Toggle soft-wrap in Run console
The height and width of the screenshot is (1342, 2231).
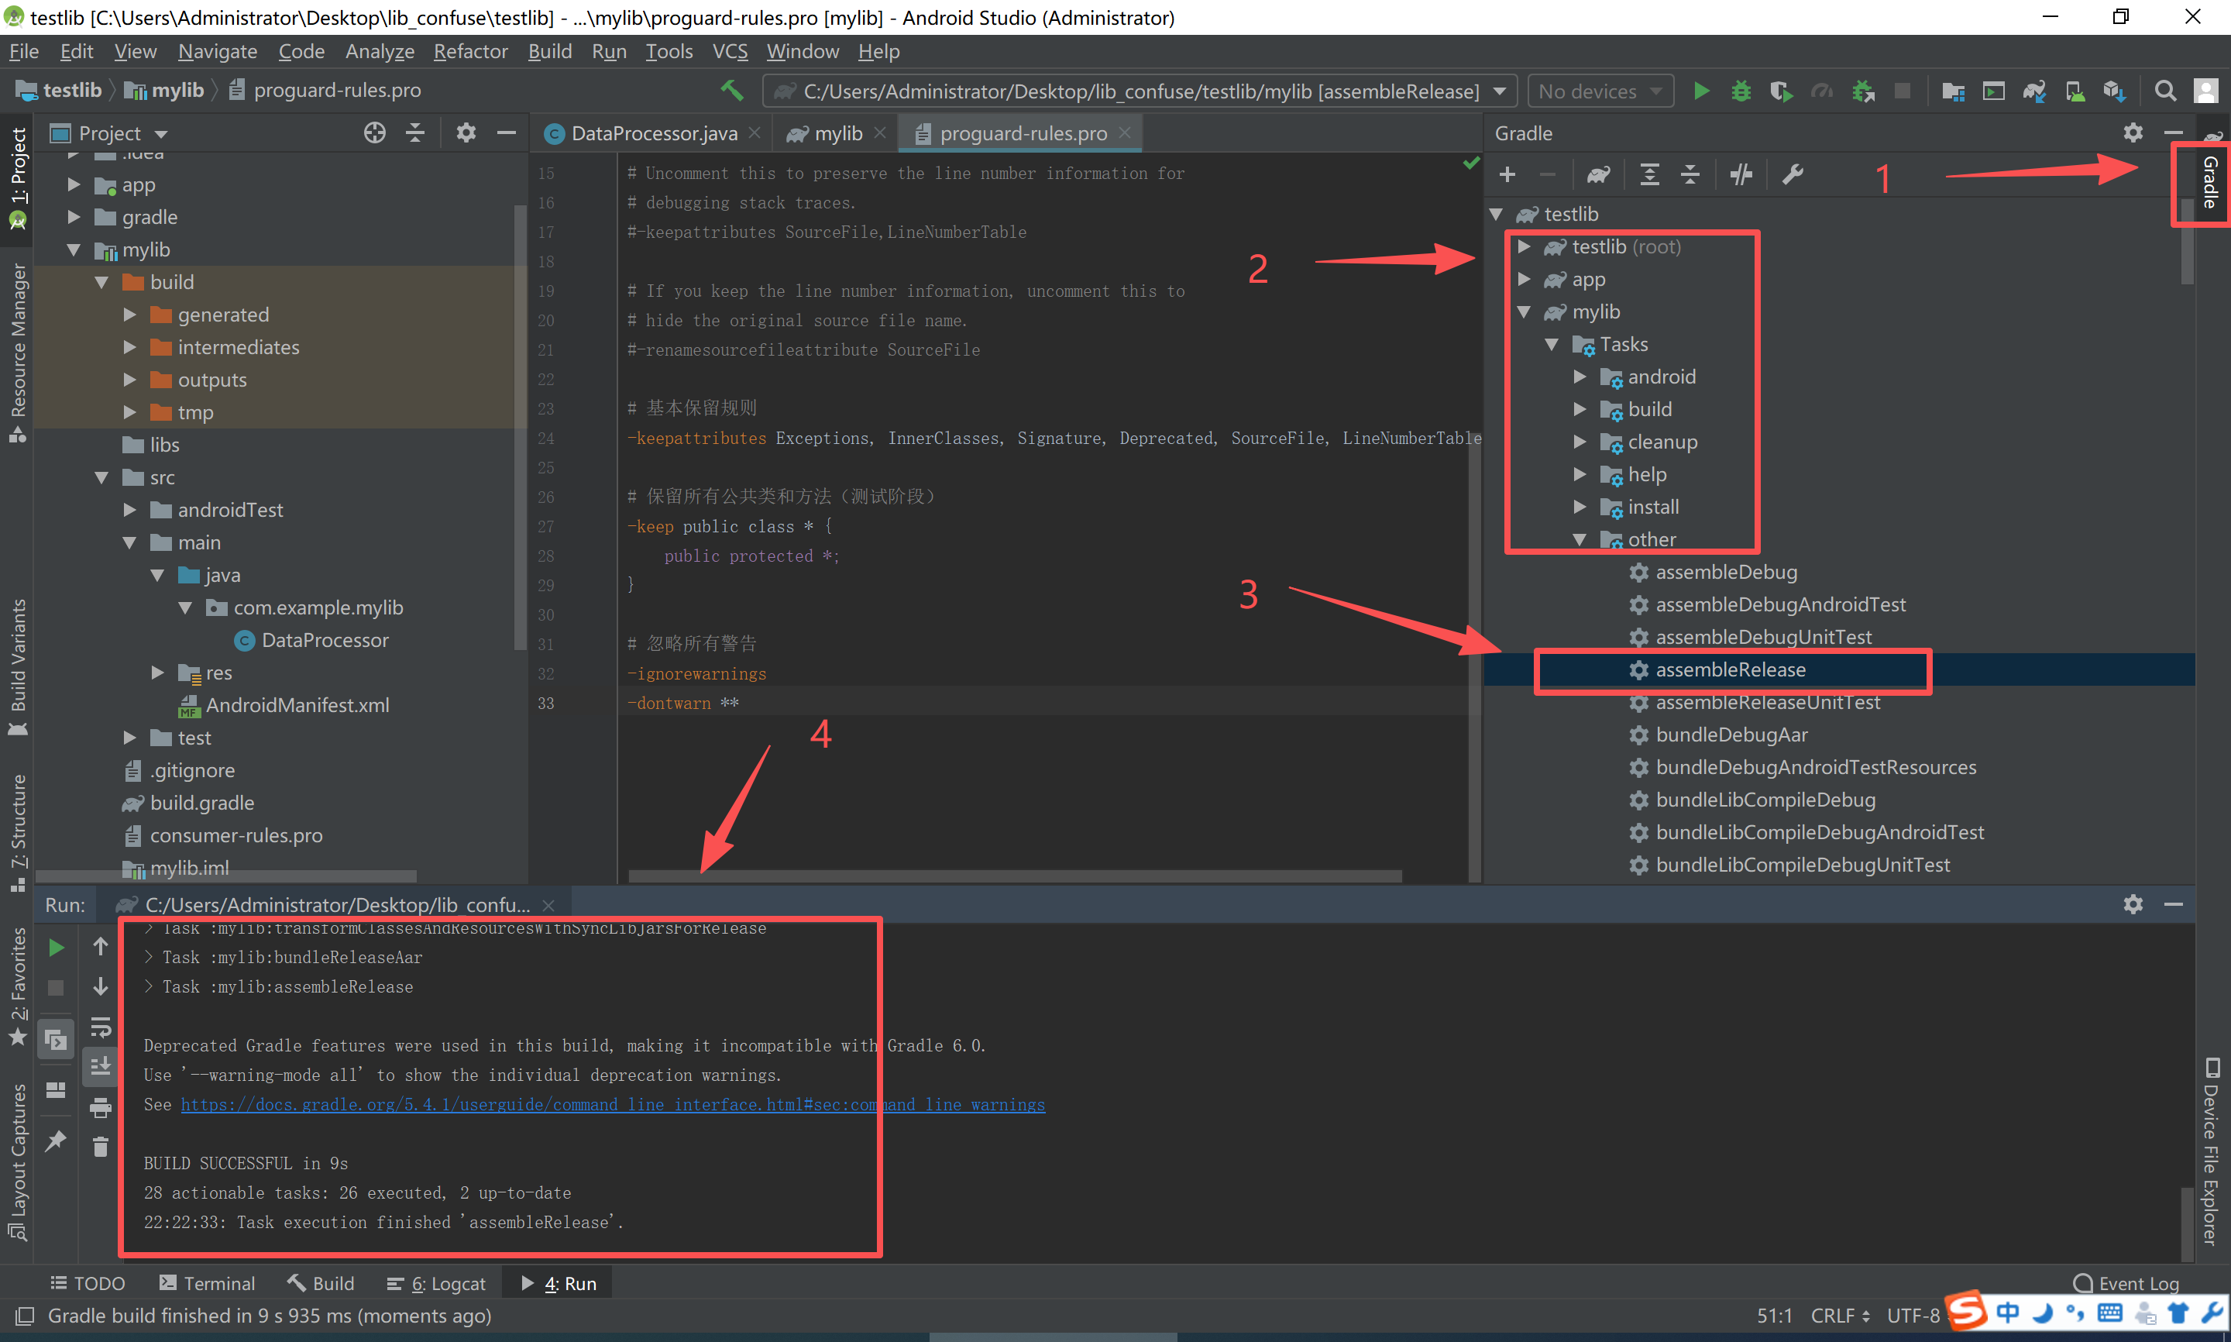tap(101, 1027)
